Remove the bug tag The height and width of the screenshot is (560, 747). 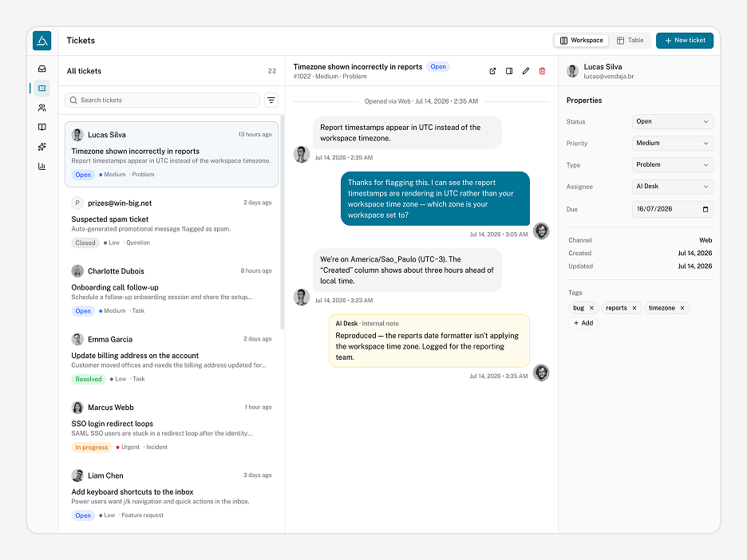[x=591, y=308]
